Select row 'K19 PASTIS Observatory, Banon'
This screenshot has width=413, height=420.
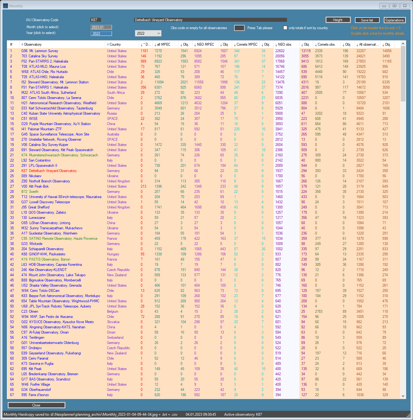203,259
